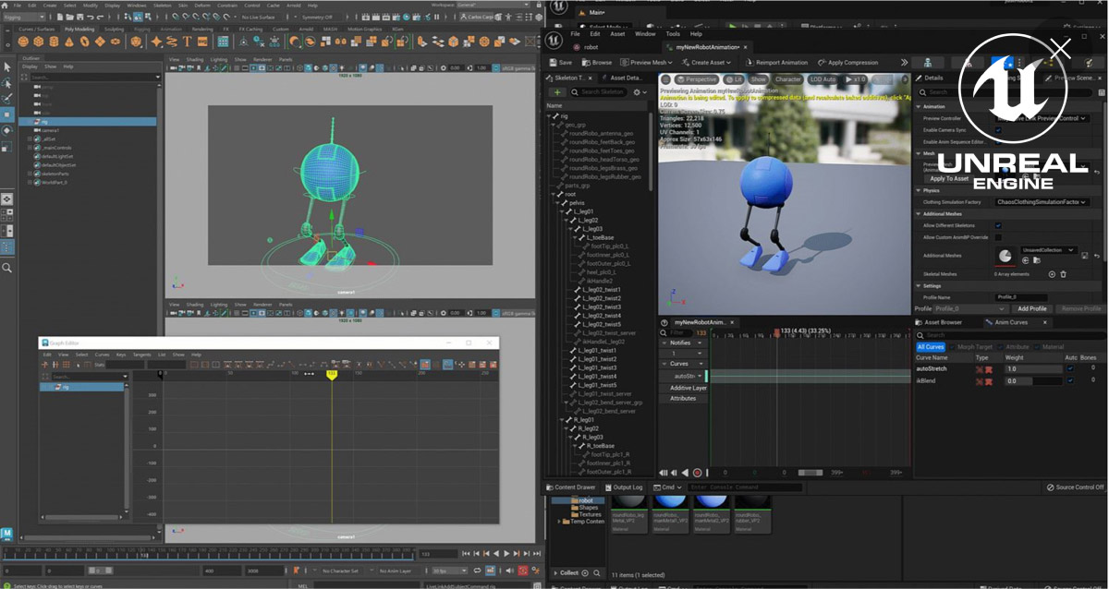Toggle Allow Different Skeletons checkbox
Image resolution: width=1109 pixels, height=589 pixels.
997,225
